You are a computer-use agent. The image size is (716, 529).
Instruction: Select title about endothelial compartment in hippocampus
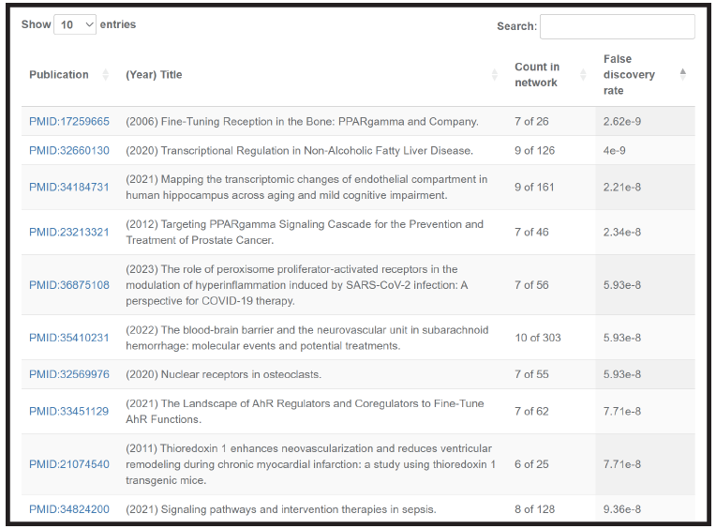click(306, 187)
